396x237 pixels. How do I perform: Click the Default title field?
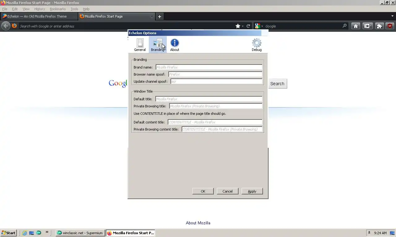click(x=209, y=99)
